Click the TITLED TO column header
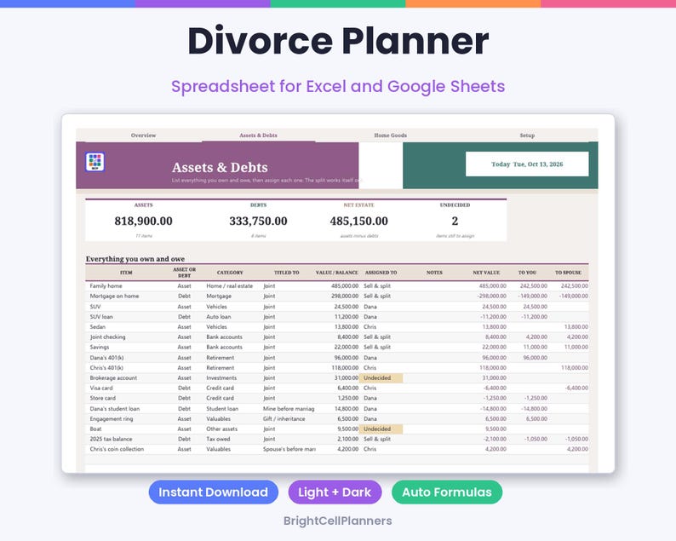The height and width of the screenshot is (541, 676). 287,273
